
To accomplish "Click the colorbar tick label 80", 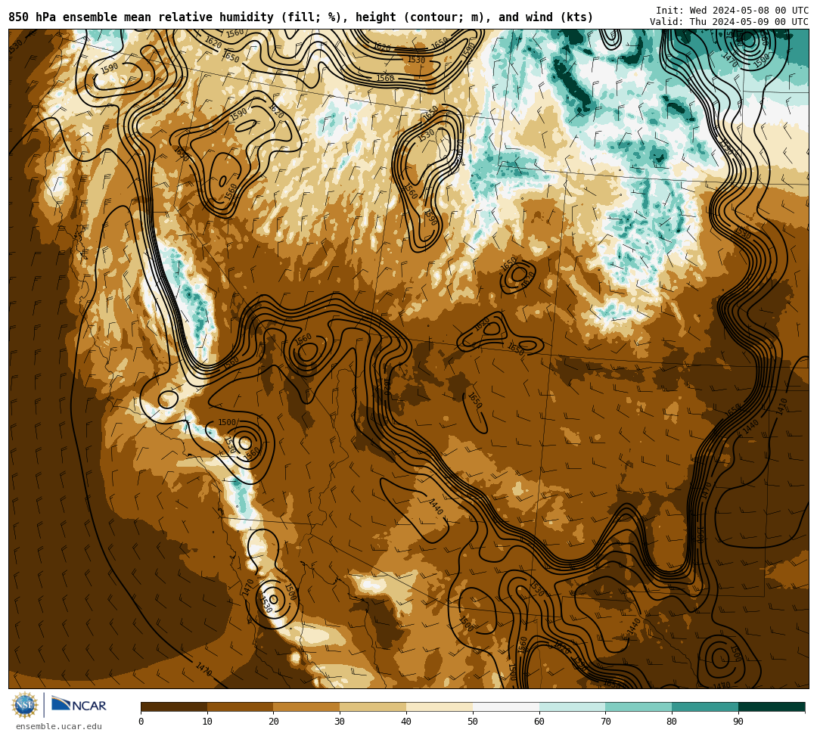I will (672, 722).
